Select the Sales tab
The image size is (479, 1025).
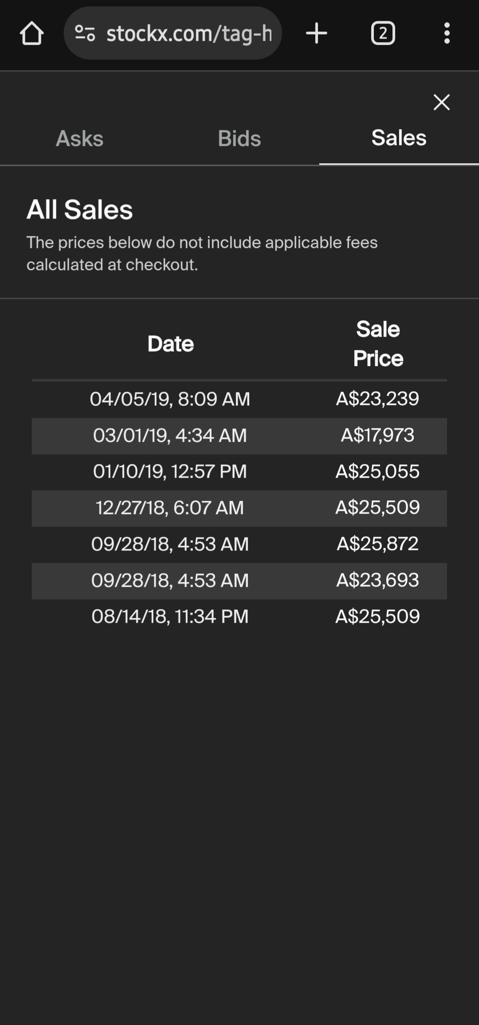[399, 138]
